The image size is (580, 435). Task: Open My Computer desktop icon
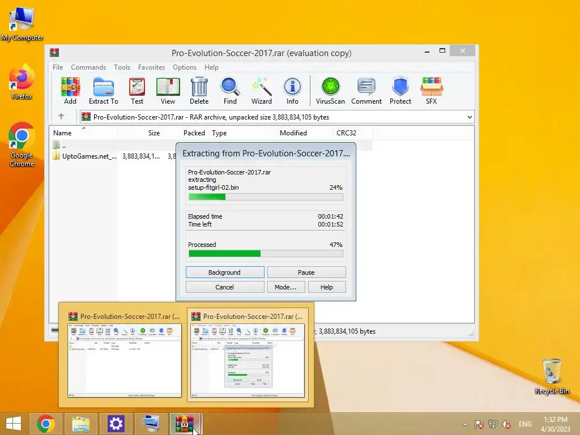click(x=22, y=24)
